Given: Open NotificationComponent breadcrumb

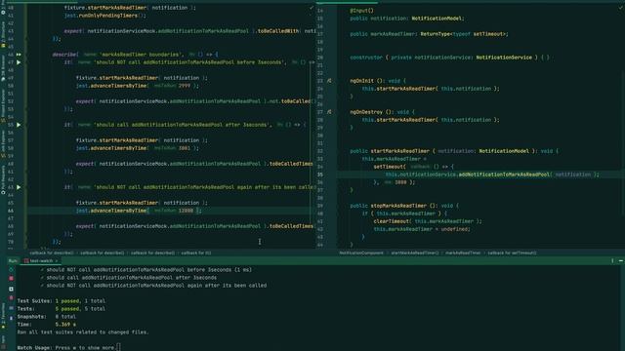Looking at the screenshot, I should 361,253.
